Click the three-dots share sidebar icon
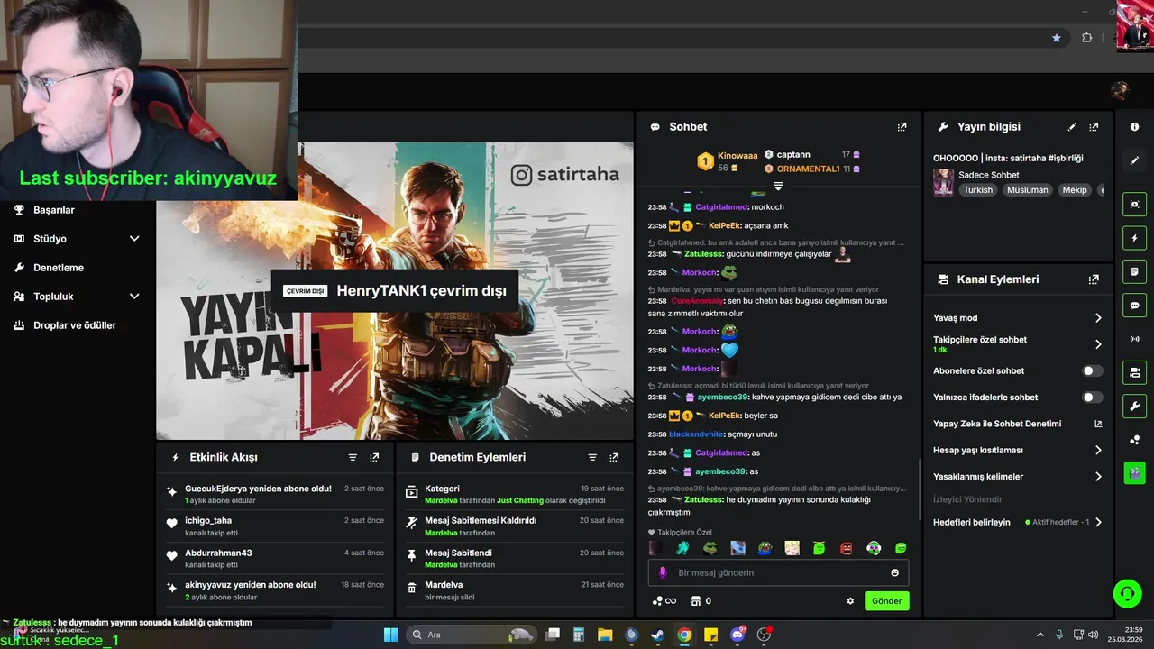The image size is (1154, 649). [x=1134, y=439]
